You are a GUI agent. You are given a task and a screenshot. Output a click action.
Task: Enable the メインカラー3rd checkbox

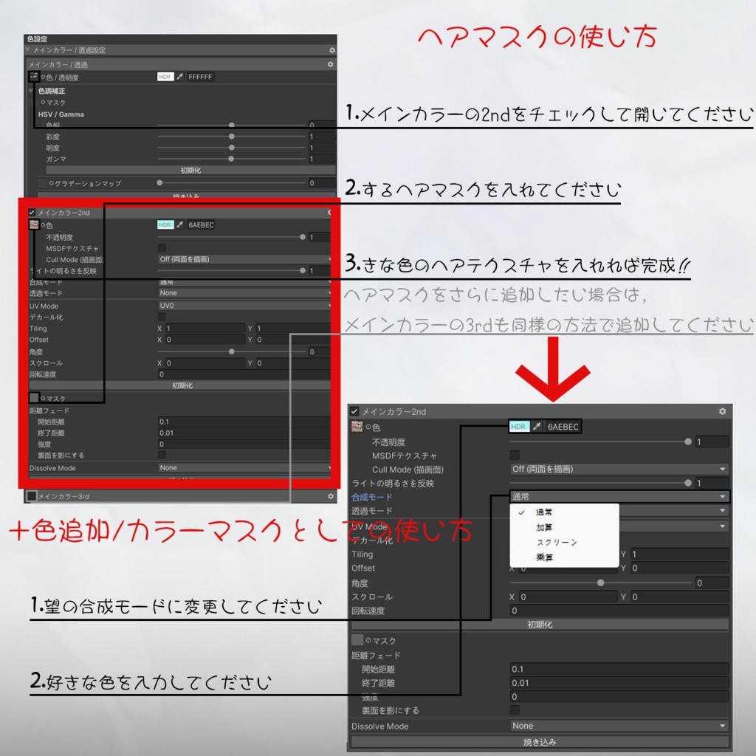click(32, 495)
